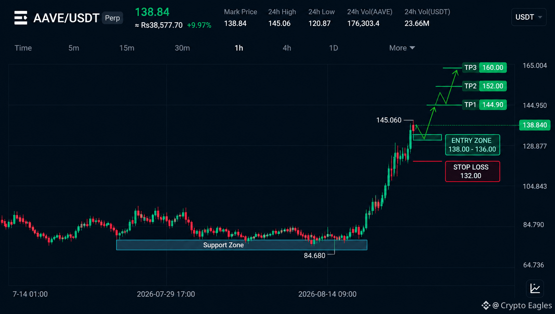
Task: Click the volume value 176,303.4
Action: [363, 24]
